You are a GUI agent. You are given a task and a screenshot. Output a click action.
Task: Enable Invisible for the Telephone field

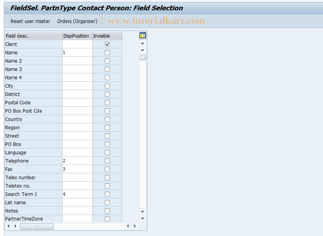pos(107,161)
